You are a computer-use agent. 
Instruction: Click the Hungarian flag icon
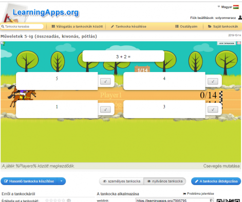coord(236,7)
